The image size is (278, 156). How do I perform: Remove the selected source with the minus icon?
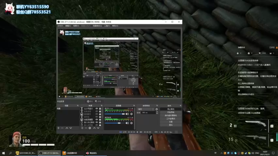[86, 128]
